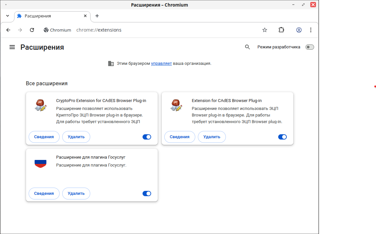This screenshot has width=376, height=234.
Task: Click the Chromium site info icon
Action: click(46, 30)
